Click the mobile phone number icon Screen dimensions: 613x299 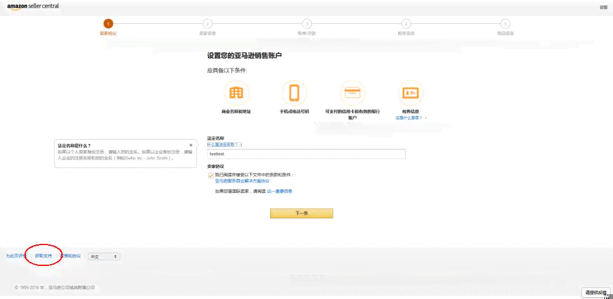pyautogui.click(x=294, y=93)
